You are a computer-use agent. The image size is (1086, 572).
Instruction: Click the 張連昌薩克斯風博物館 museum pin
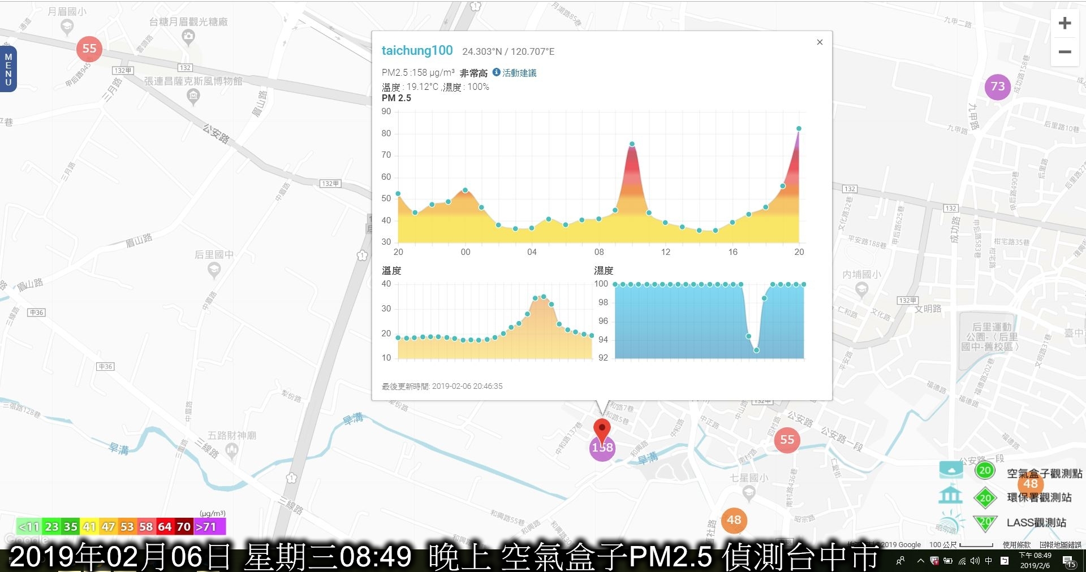(x=193, y=97)
